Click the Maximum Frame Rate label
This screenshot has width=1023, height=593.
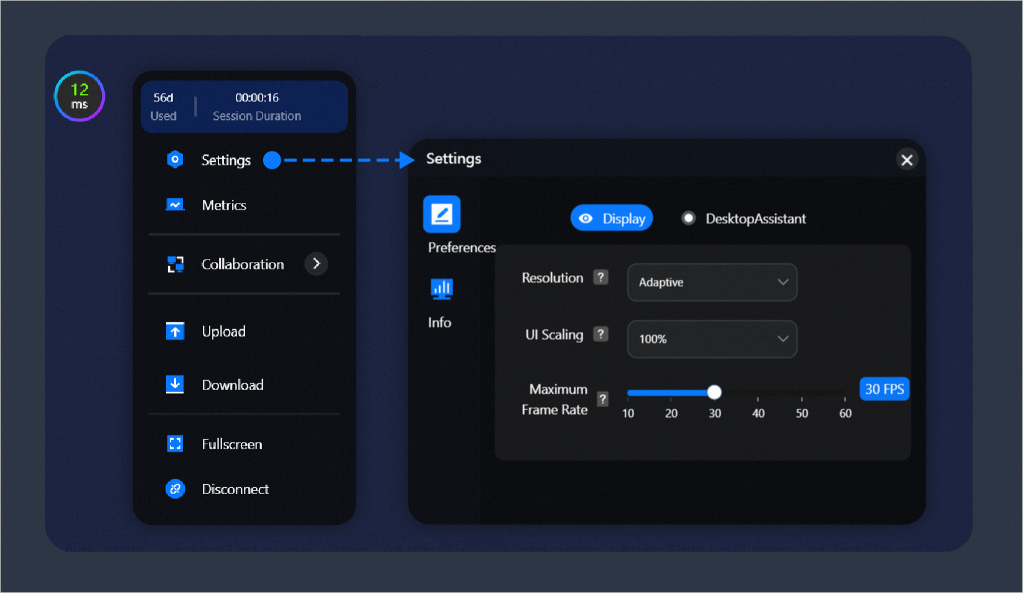pos(554,399)
